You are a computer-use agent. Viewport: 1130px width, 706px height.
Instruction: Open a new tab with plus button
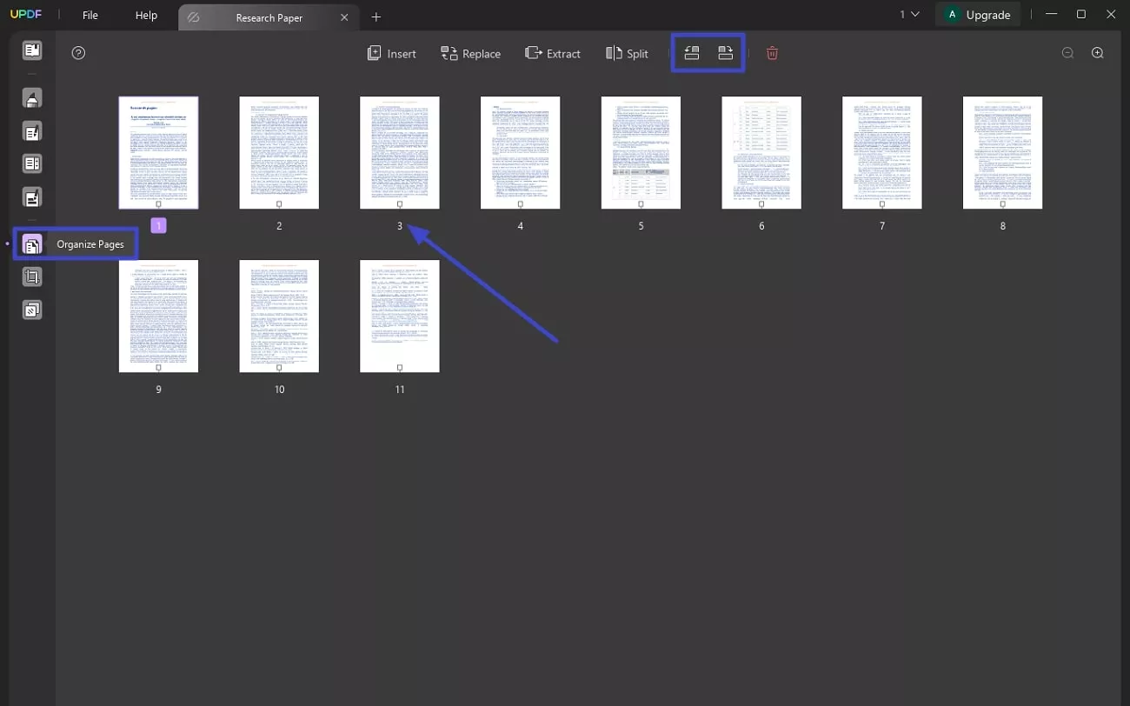[376, 17]
